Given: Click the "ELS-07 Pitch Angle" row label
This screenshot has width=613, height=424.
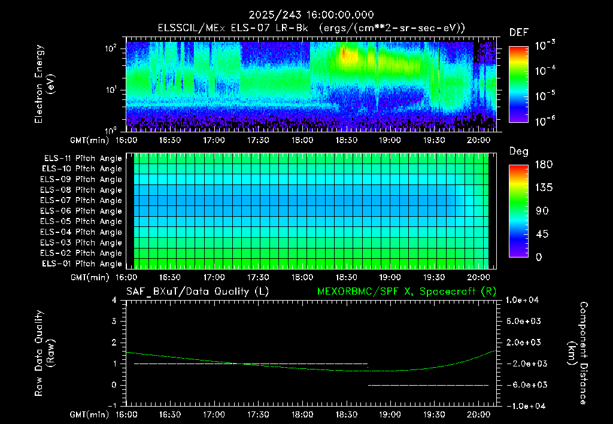Looking at the screenshot, I should (81, 201).
